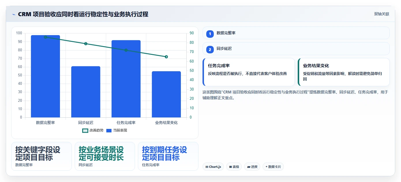Click the 按到期任务设定项目目标 card
401x182 pixels.
click(168, 156)
